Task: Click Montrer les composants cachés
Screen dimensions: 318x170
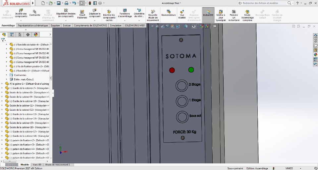Action: pos(109,15)
